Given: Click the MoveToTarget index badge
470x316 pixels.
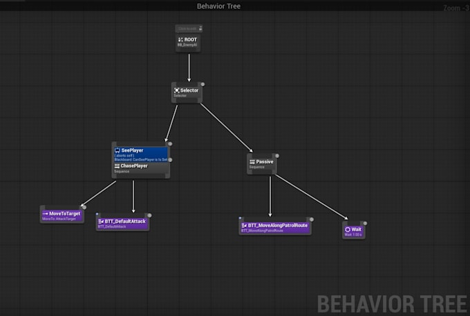Looking at the screenshot, I should (x=84, y=207).
